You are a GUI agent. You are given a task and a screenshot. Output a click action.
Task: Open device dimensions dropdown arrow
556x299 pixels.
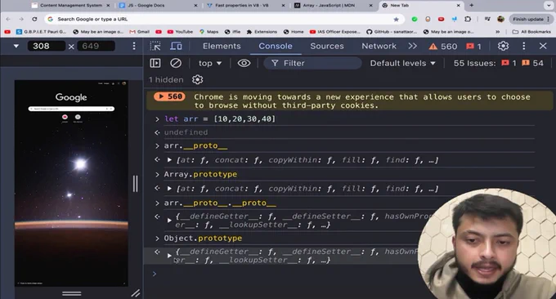(16, 46)
